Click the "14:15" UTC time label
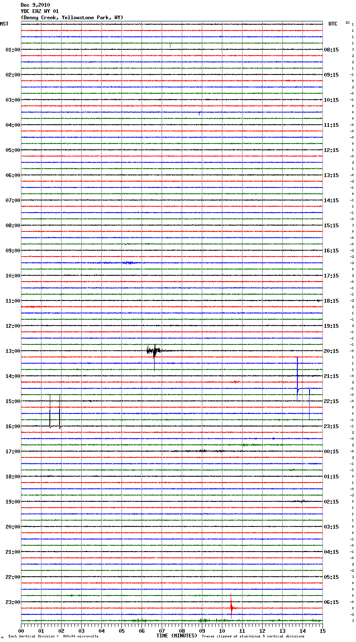356x642 pixels. tap(331, 200)
